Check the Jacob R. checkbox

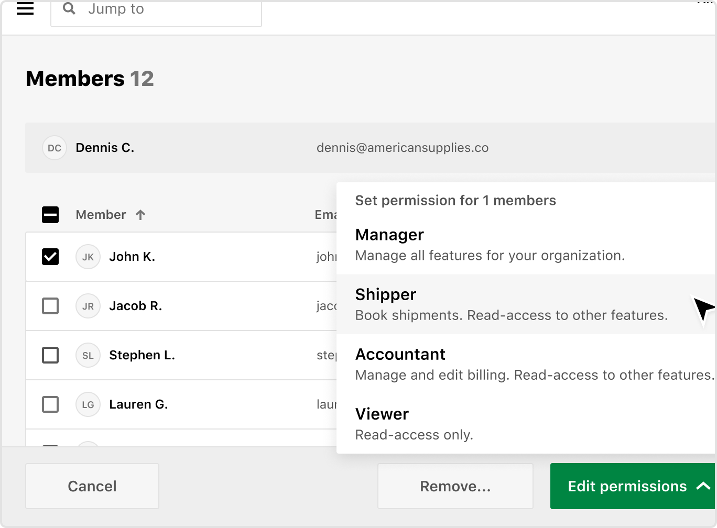(50, 306)
